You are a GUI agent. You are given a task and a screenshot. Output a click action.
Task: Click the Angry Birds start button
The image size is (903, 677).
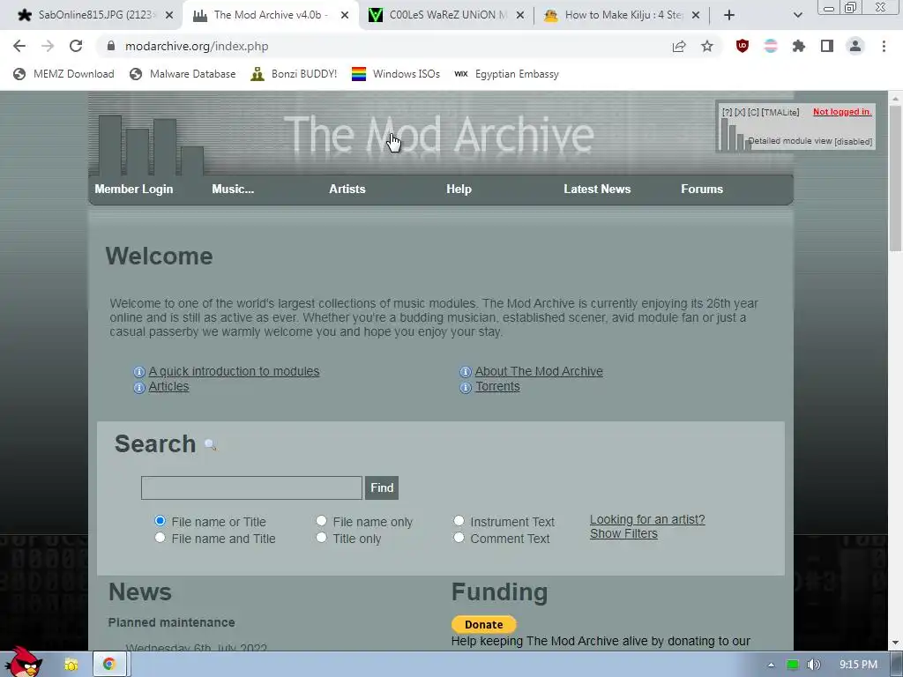click(x=22, y=662)
